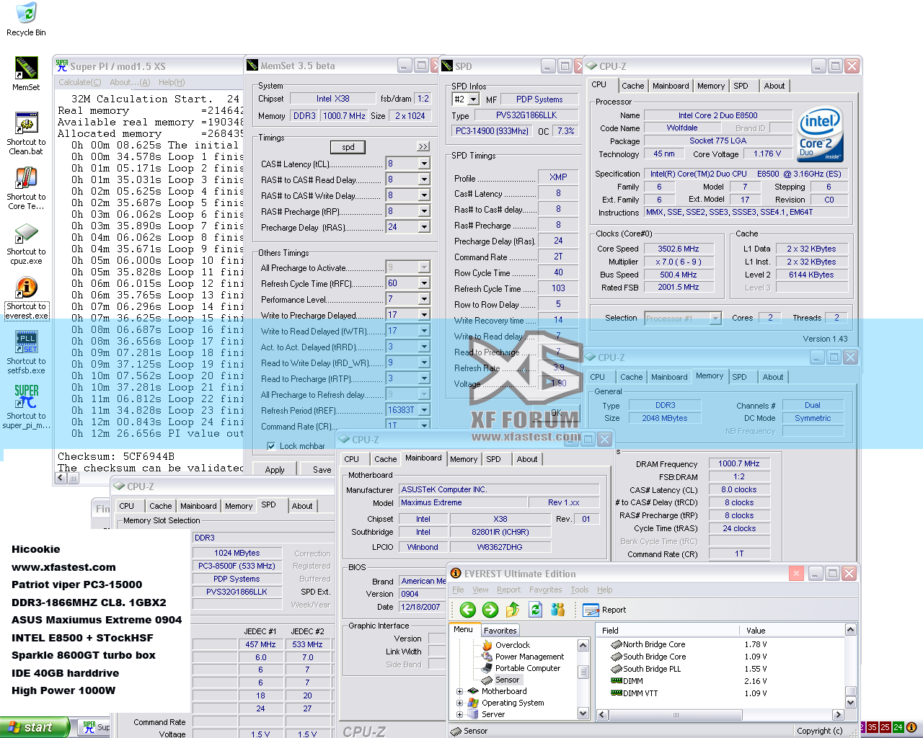The width and height of the screenshot is (923, 738).
Task: Open RAS# to CAS# Write Delay dropdown
Action: pos(424,195)
